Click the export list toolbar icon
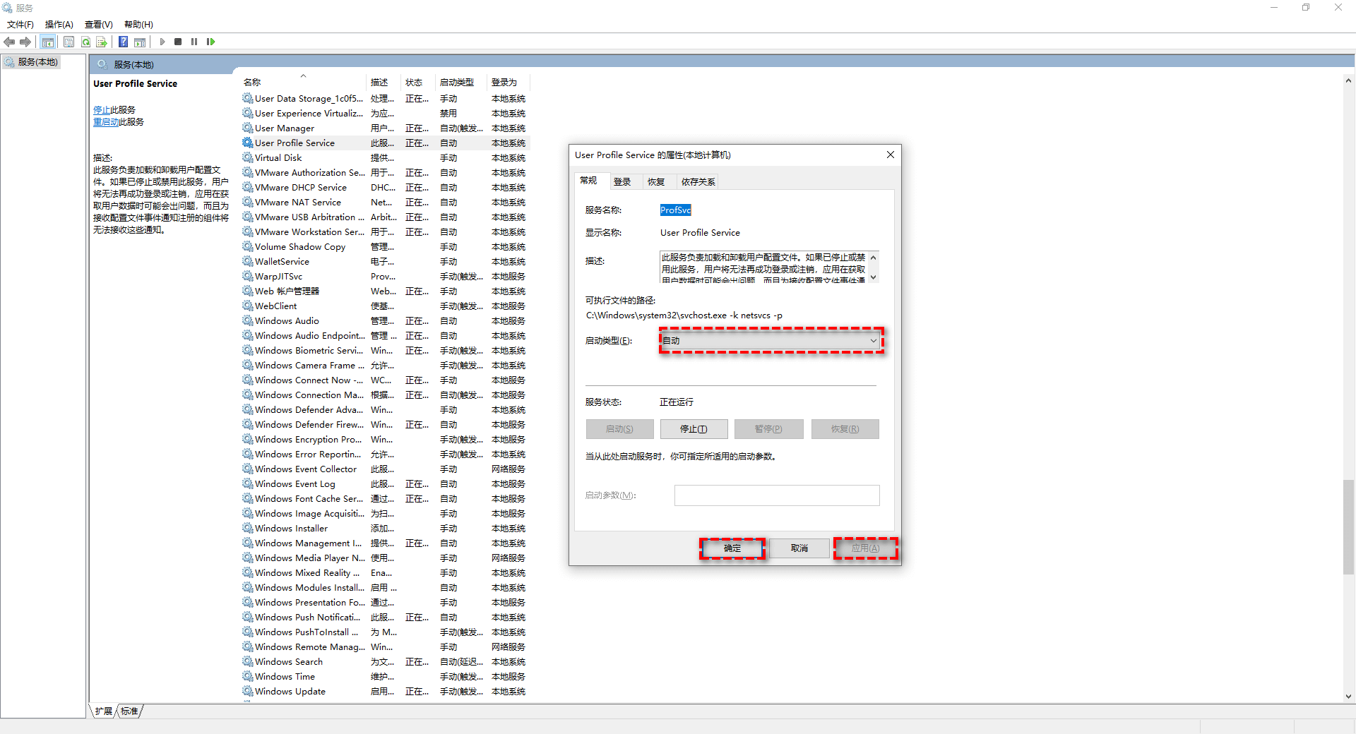1356x734 pixels. click(102, 42)
